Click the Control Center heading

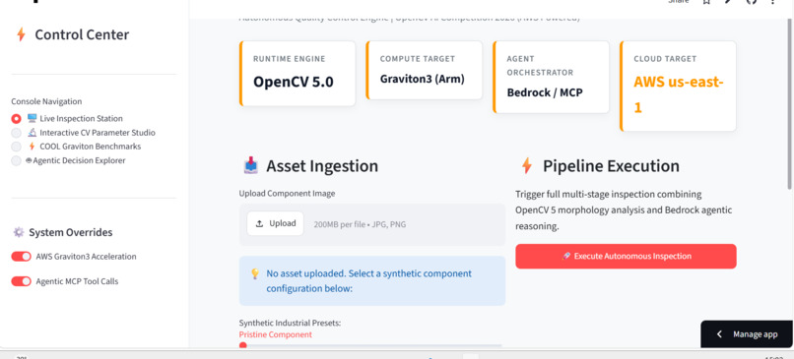tap(82, 34)
